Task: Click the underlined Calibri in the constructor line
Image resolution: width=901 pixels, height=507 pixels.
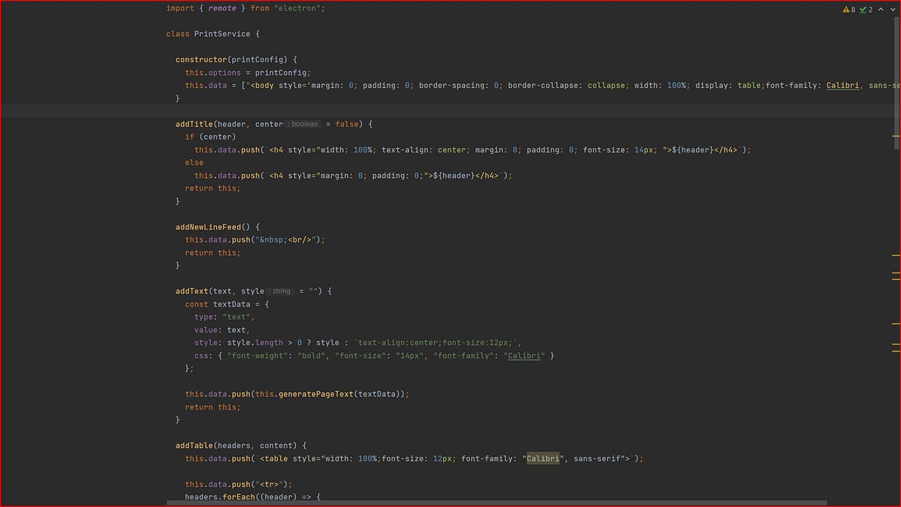Action: tap(842, 85)
